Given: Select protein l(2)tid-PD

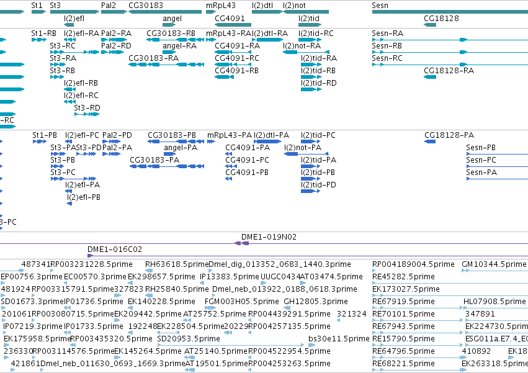Looking at the screenshot, I should [318, 185].
